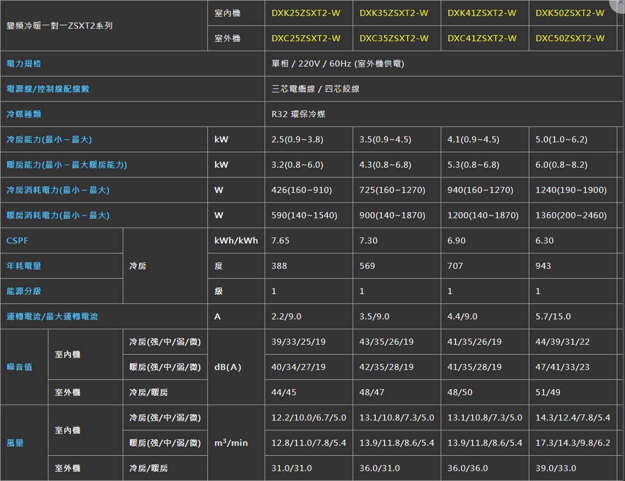This screenshot has width=625, height=481.
Task: Click the 運轉電流/最大運轉電流 row label
Action: point(52,317)
